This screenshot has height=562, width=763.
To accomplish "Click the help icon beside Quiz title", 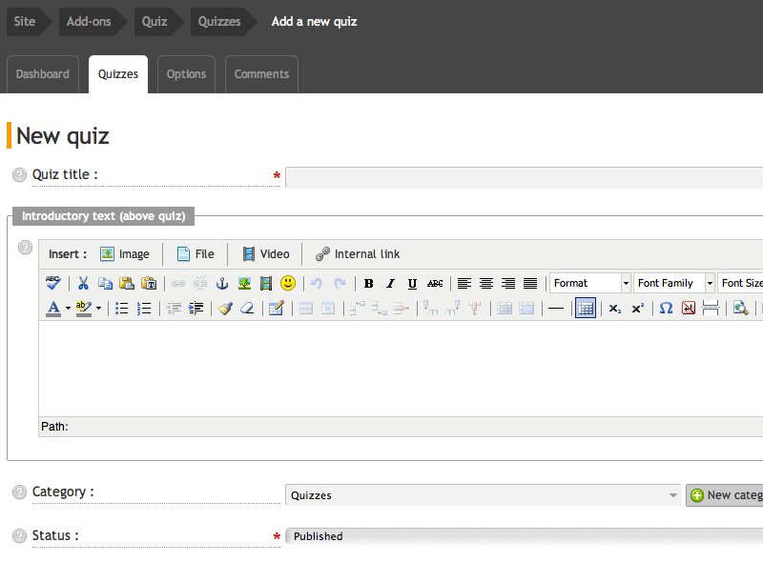I will point(19,175).
